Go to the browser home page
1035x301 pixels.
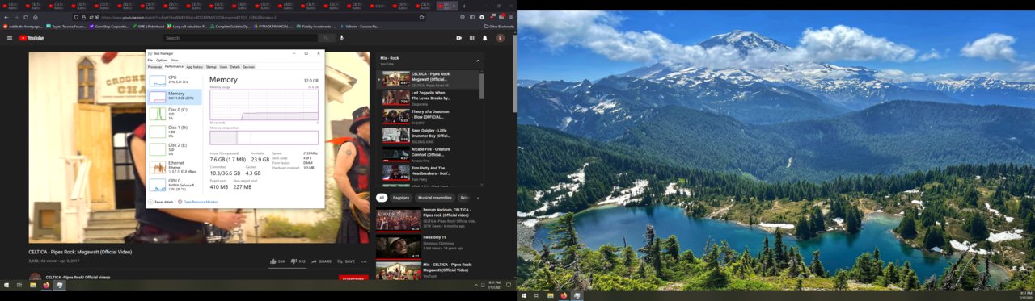pos(36,17)
